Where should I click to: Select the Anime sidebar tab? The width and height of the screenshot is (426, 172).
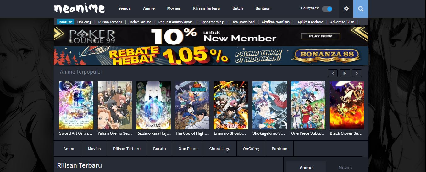pos(306,168)
